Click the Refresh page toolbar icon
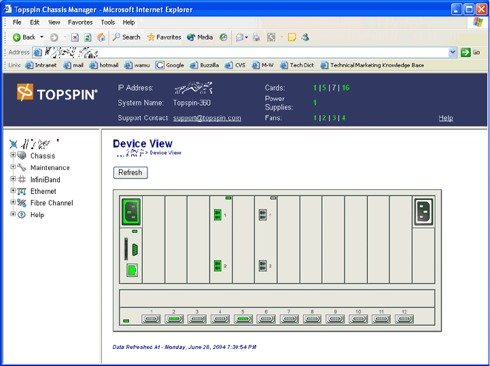 [88, 37]
